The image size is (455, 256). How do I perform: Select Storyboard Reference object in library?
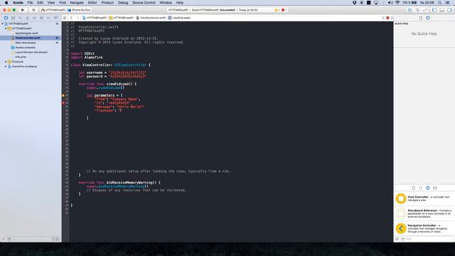point(424,213)
